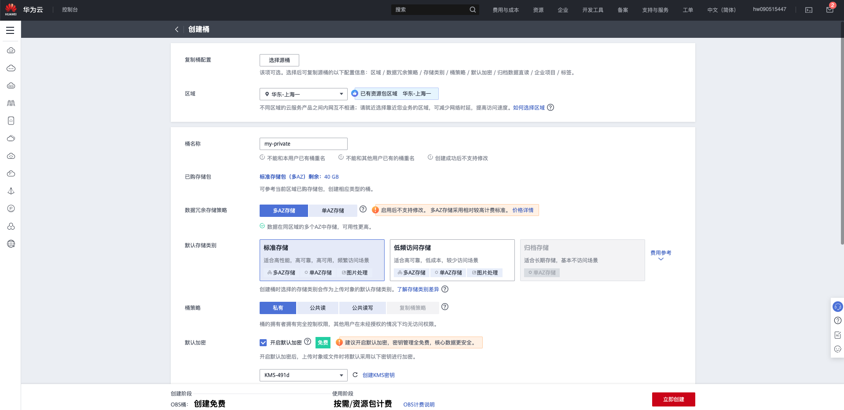Click the remote console icon near username

tap(808, 9)
